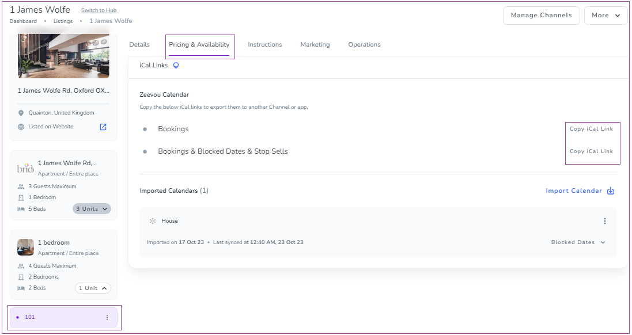Click the Switch to Hub link
Viewport: 632px width, 335px height.
pyautogui.click(x=99, y=10)
